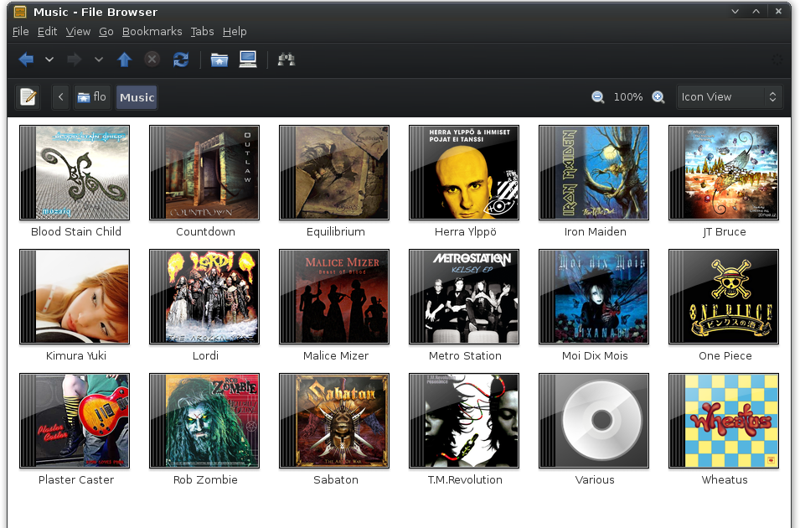Click the "Lordi" folder name

[x=205, y=356]
